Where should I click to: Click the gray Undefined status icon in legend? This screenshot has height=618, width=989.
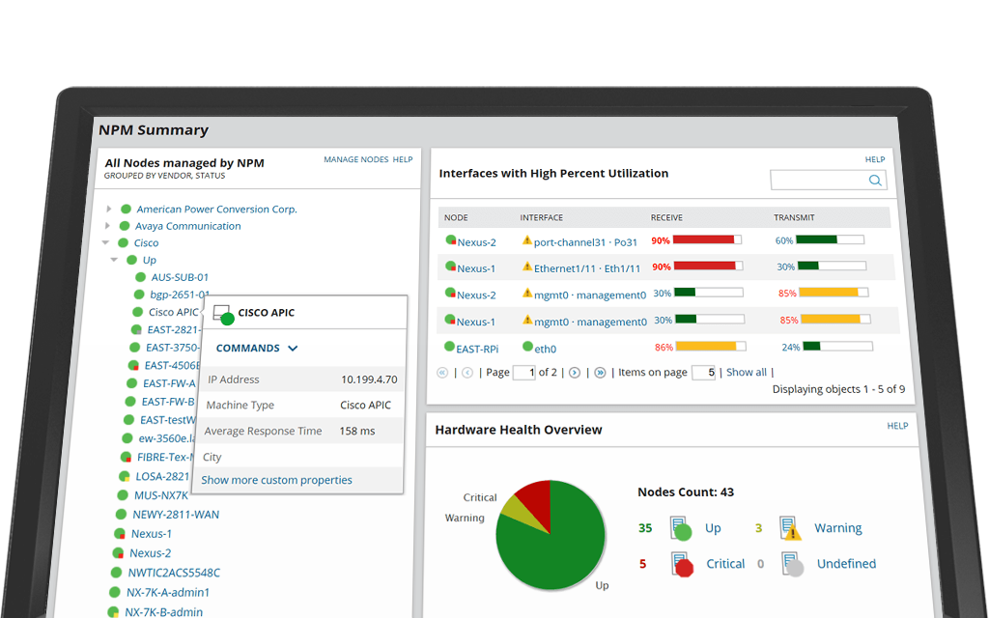click(792, 564)
